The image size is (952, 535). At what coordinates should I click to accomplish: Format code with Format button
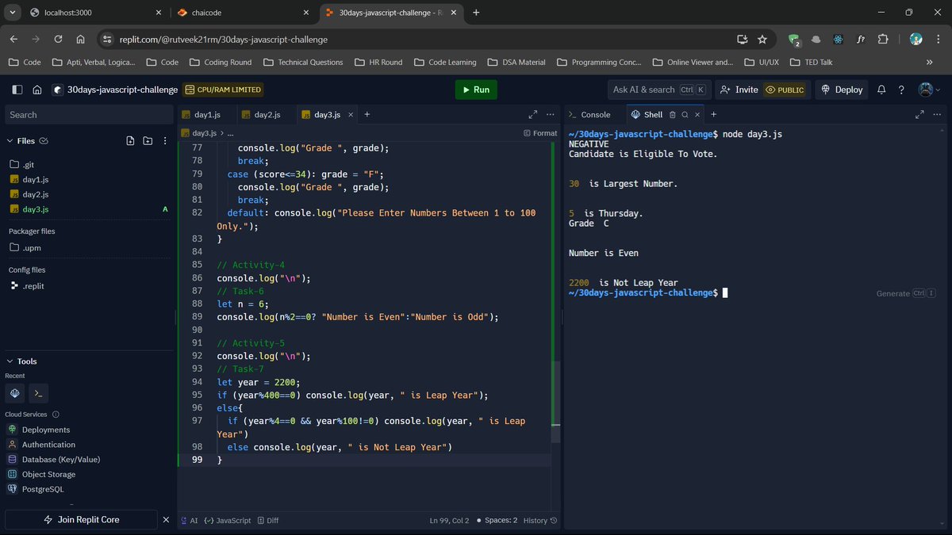point(540,133)
